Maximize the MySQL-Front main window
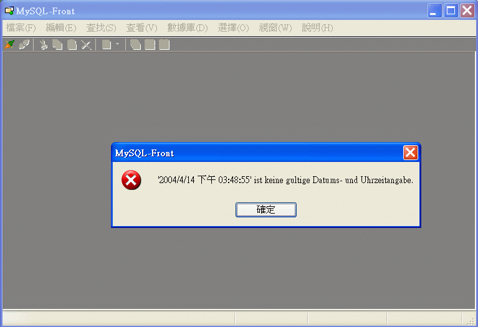Viewport: 478px width, 327px height. click(451, 11)
